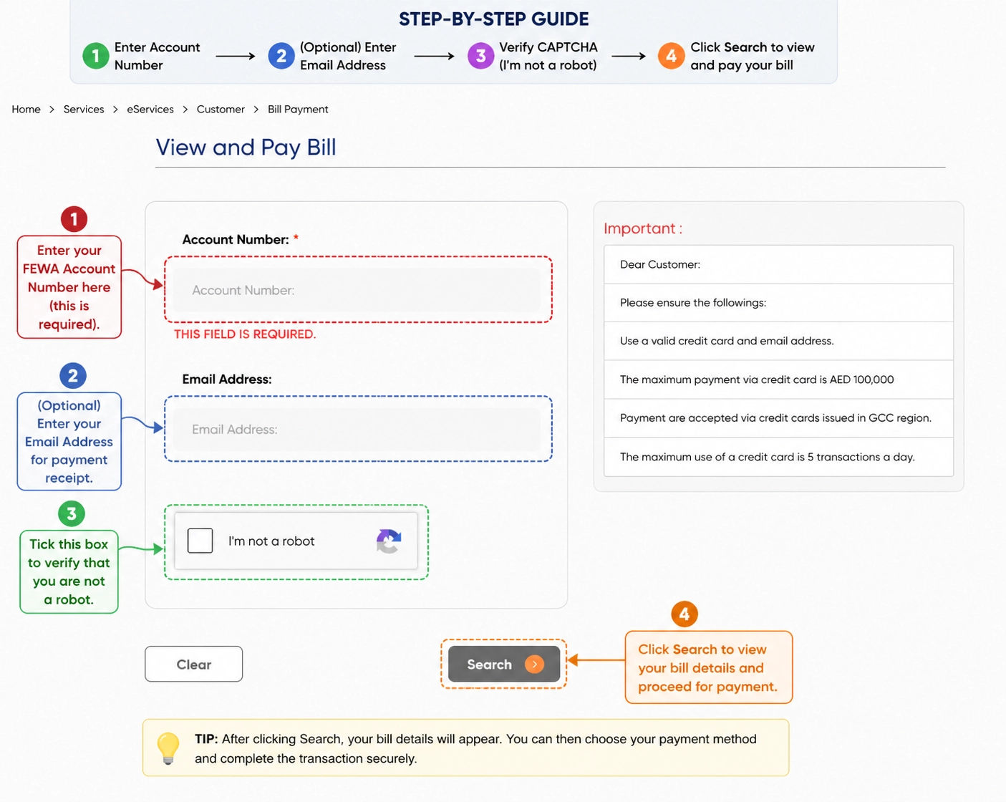The height and width of the screenshot is (802, 1006).
Task: Click the Email Address input field
Action: click(x=357, y=429)
